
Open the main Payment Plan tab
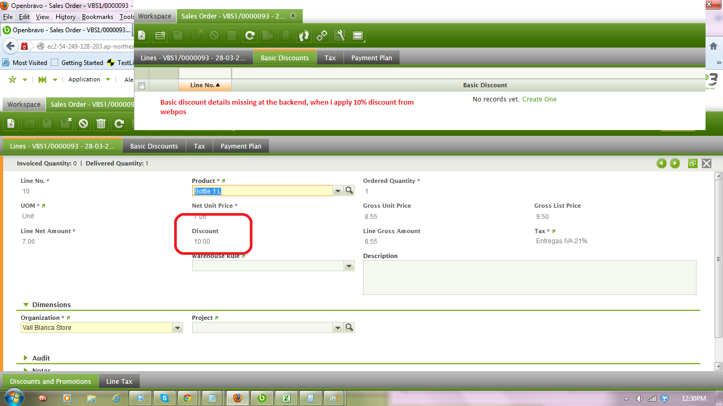pos(241,146)
